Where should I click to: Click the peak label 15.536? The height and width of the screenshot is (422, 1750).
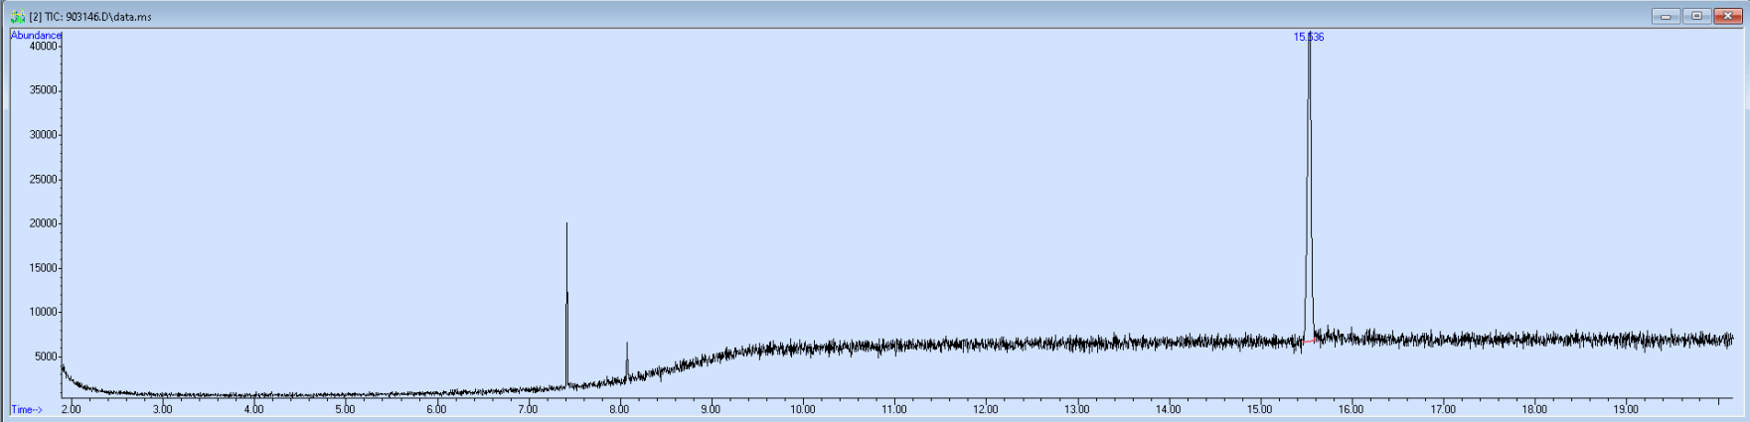[x=1309, y=37]
